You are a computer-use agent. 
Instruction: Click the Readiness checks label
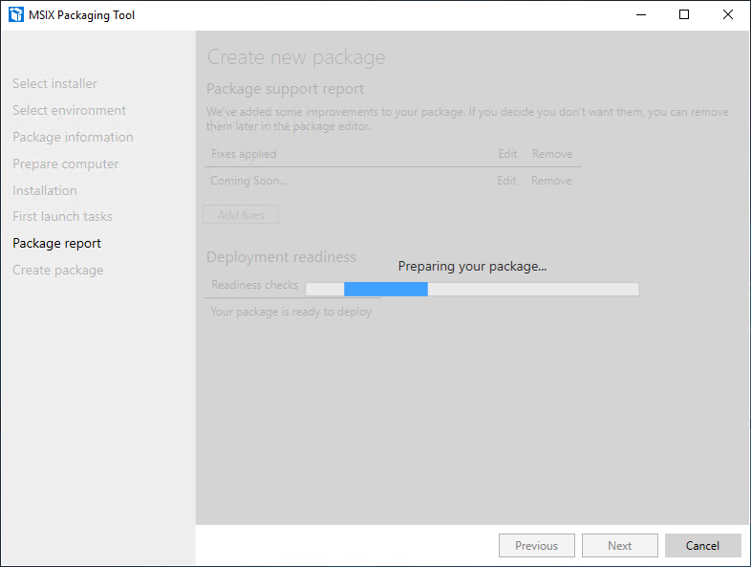tap(255, 285)
